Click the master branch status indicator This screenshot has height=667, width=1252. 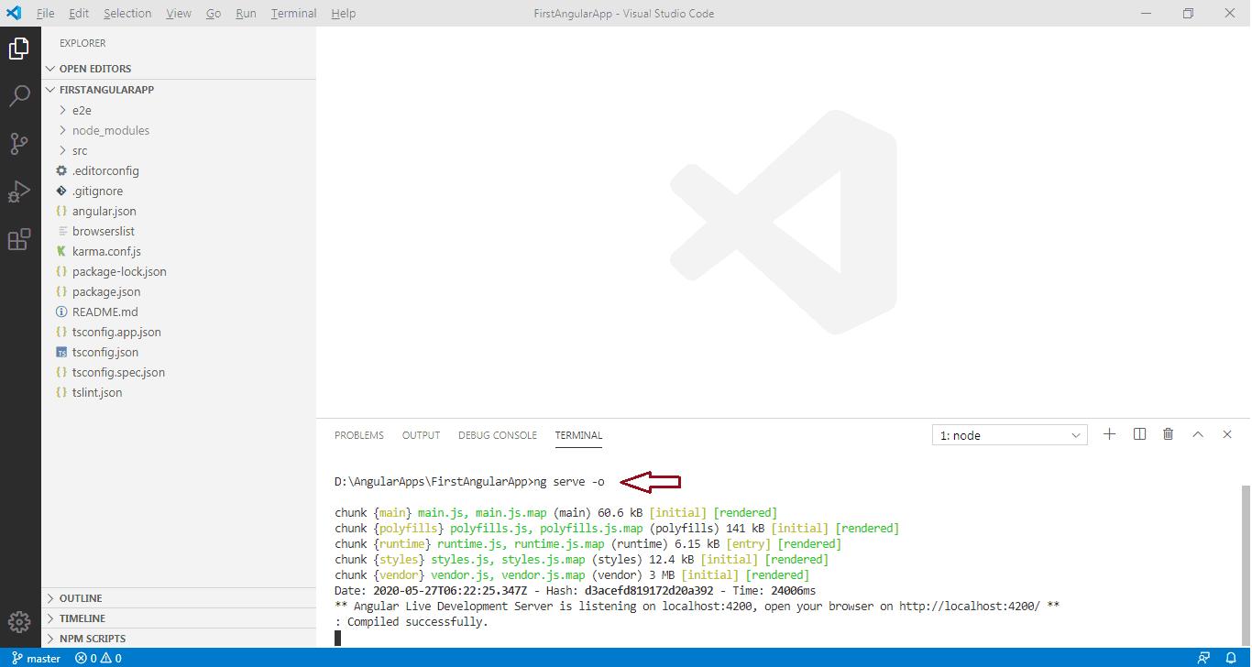pos(37,658)
